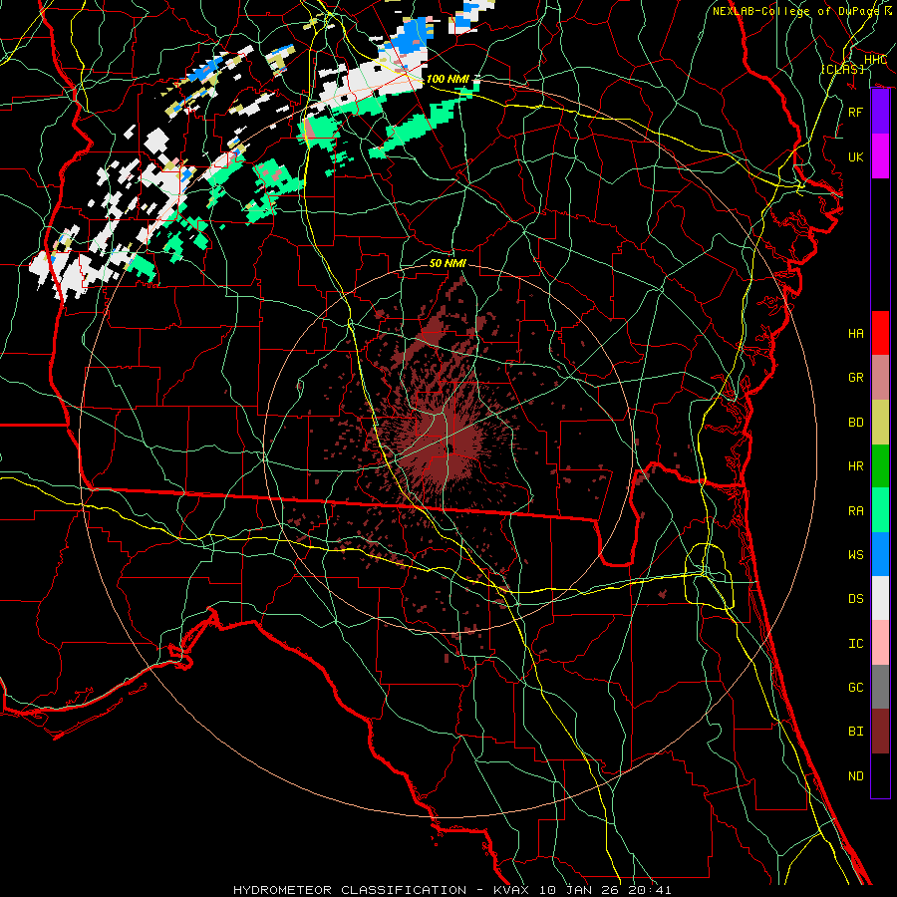This screenshot has width=897, height=897.
Task: Click the 50 NMI range ring label
Action: pyautogui.click(x=448, y=263)
